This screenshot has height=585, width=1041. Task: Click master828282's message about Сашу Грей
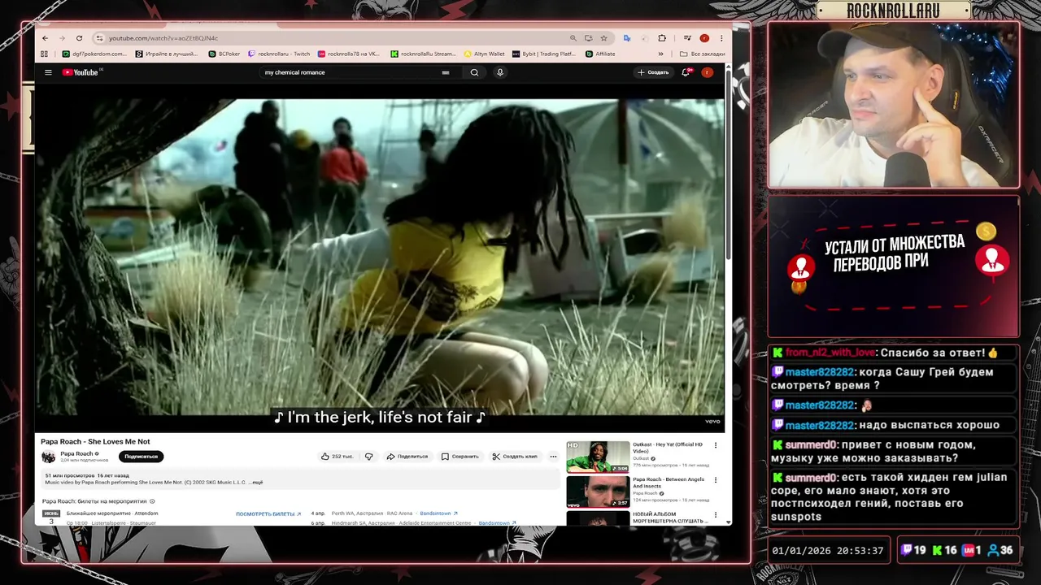pos(892,379)
